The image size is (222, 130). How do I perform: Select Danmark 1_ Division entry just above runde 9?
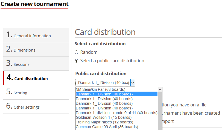(x=104, y=108)
